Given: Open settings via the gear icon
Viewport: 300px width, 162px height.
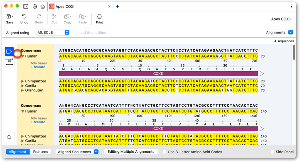Looking at the screenshot, I should click(34, 6).
